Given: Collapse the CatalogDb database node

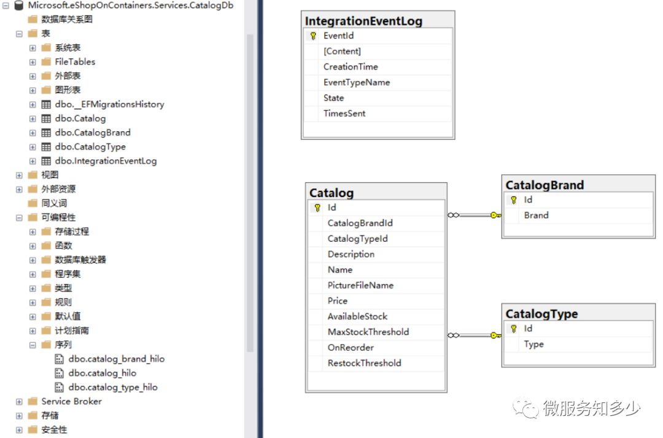Looking at the screenshot, I should pos(6,6).
